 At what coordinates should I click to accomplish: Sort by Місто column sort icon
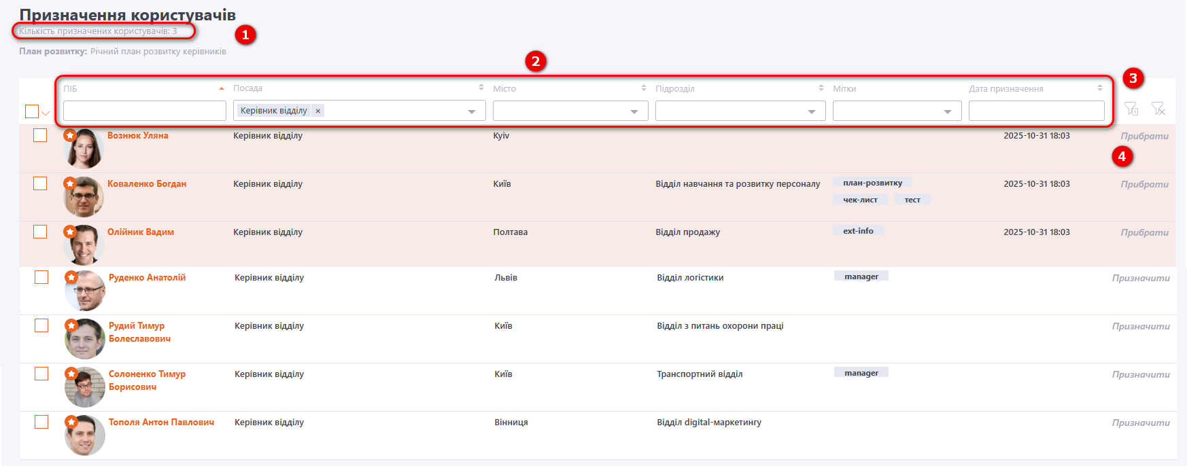coord(643,88)
